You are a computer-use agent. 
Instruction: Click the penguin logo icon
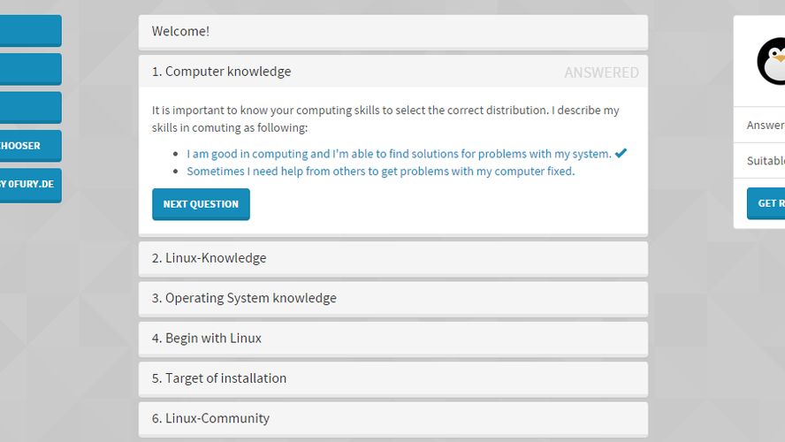click(771, 62)
